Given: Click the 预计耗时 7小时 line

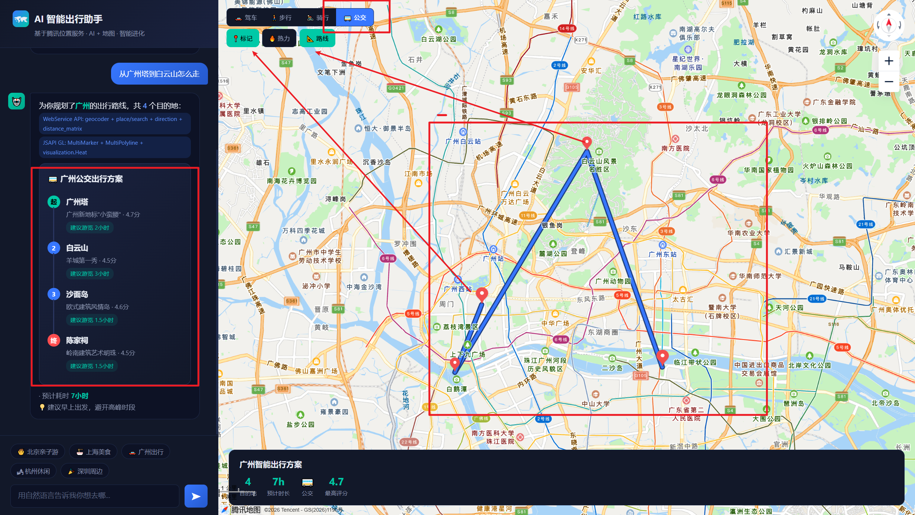Looking at the screenshot, I should coord(64,396).
